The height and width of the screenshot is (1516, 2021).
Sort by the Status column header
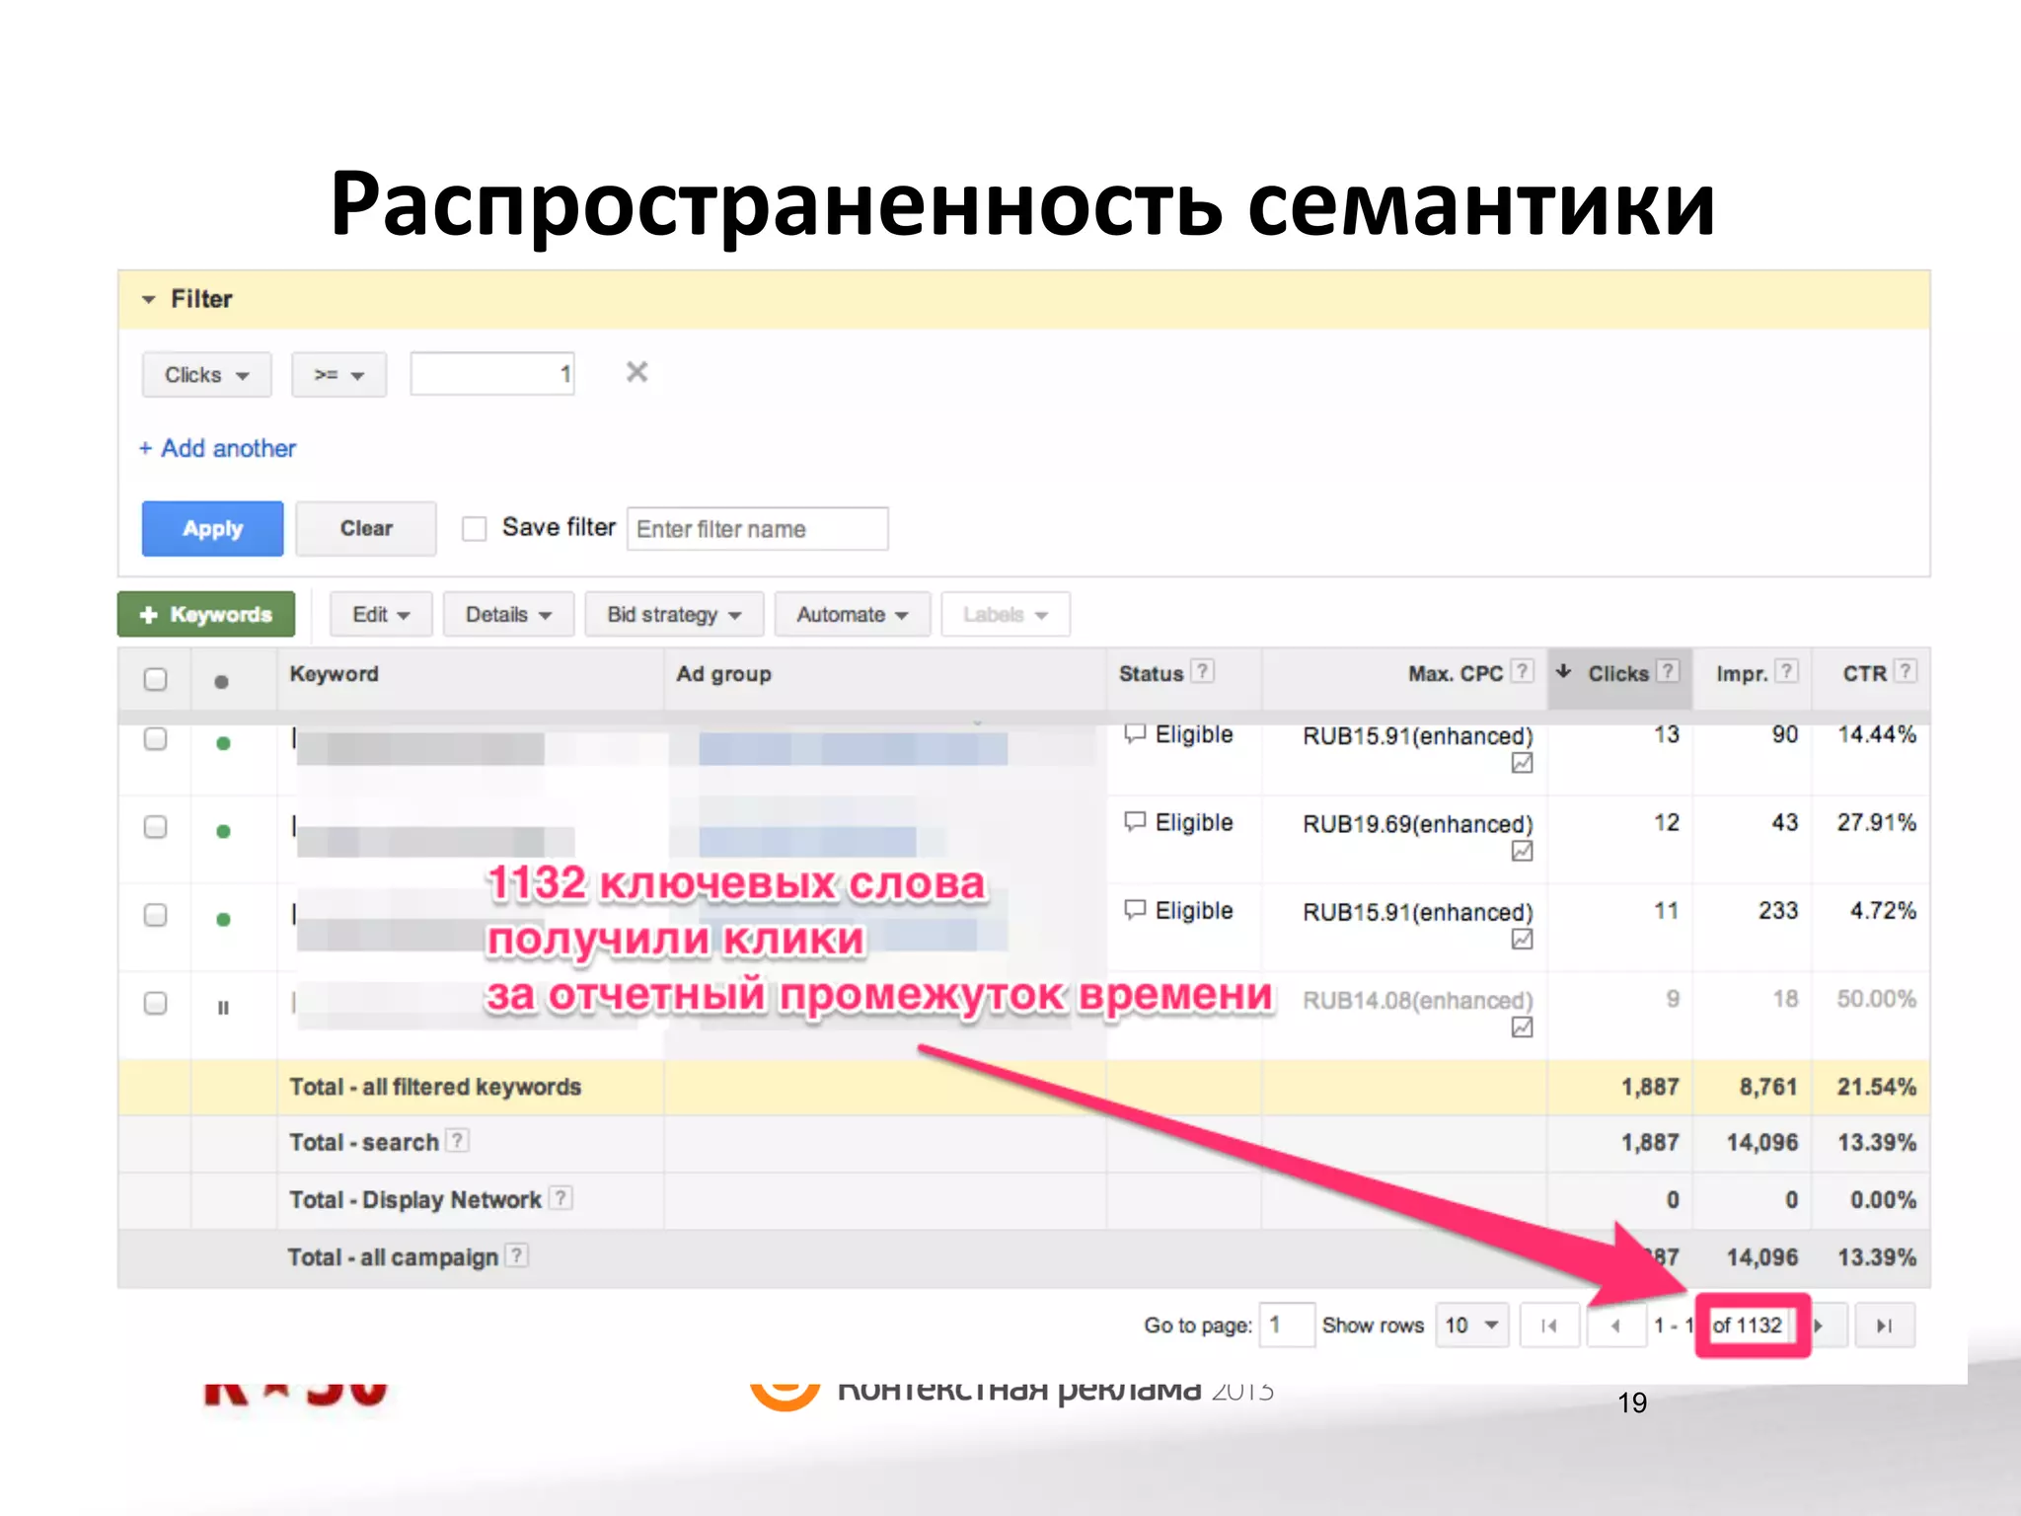pos(1151,674)
